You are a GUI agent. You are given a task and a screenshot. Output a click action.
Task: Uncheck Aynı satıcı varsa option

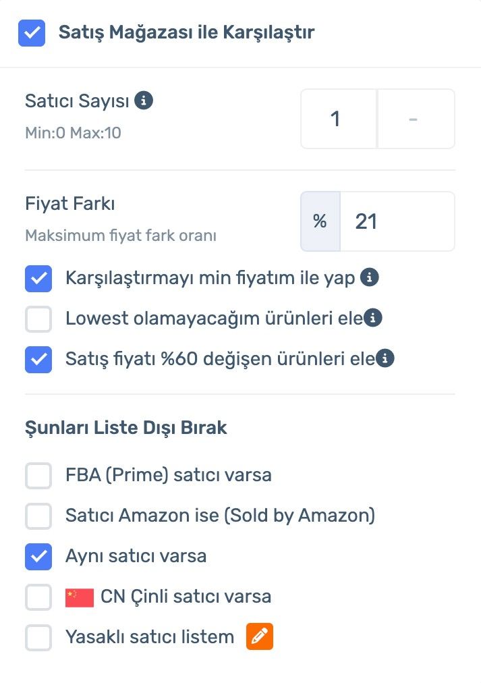click(x=38, y=556)
